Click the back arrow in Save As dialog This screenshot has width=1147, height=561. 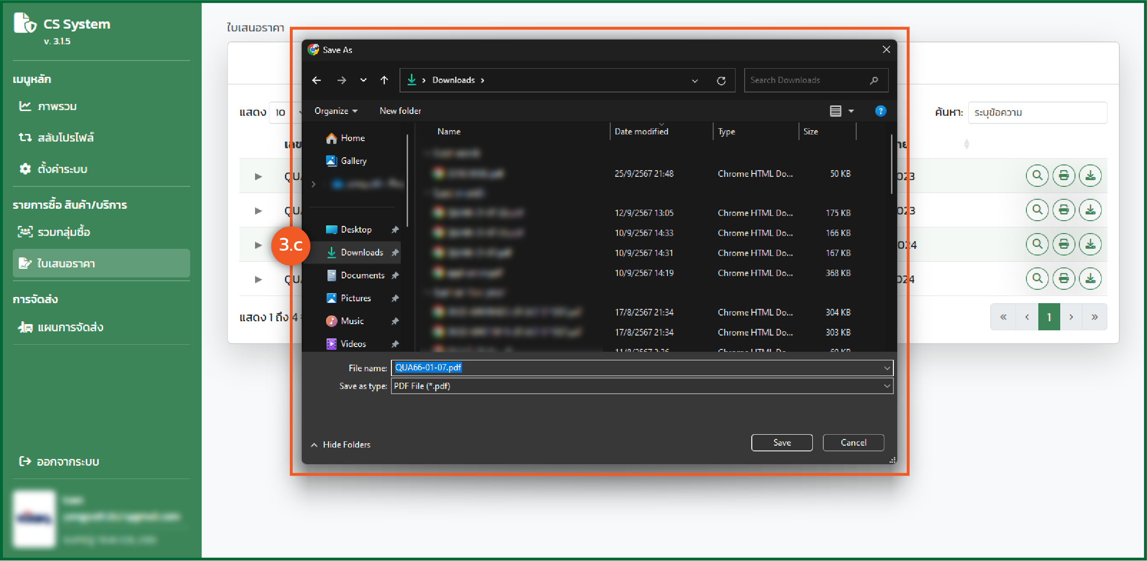(317, 80)
